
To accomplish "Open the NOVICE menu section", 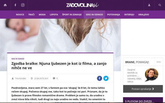I will pyautogui.click(x=20, y=15).
